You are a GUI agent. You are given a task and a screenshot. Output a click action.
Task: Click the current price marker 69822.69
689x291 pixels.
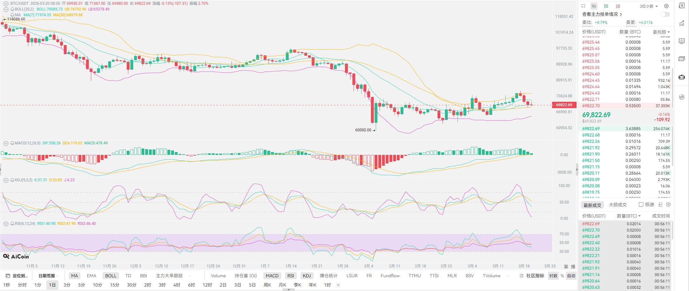564,105
